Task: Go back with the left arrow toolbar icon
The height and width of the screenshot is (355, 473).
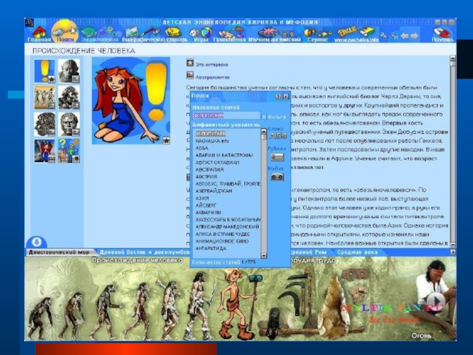Action: pyautogui.click(x=405, y=35)
